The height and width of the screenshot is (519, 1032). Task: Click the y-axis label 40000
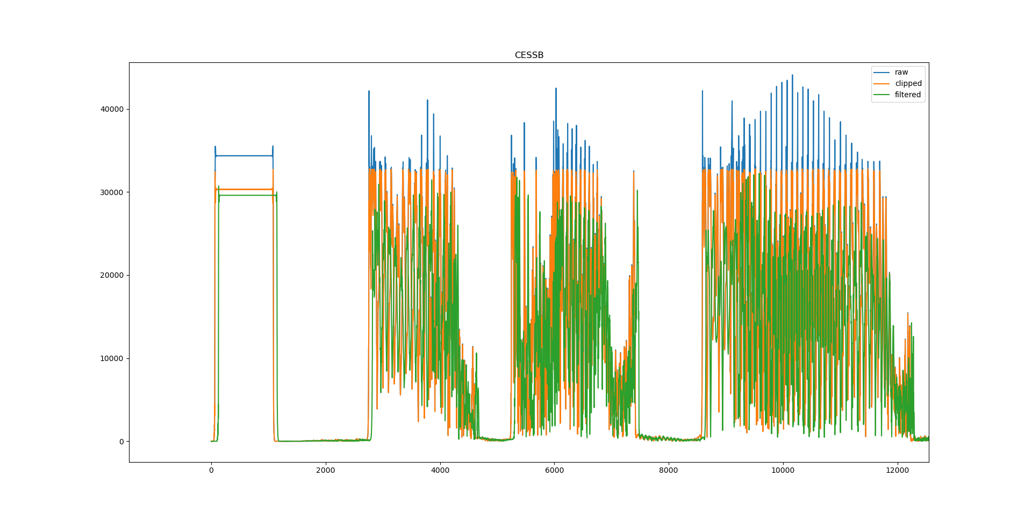[x=113, y=109]
